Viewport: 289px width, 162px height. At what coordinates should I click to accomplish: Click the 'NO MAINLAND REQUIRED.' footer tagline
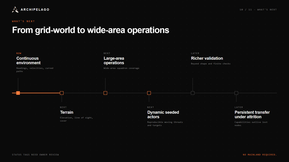(x=260, y=154)
